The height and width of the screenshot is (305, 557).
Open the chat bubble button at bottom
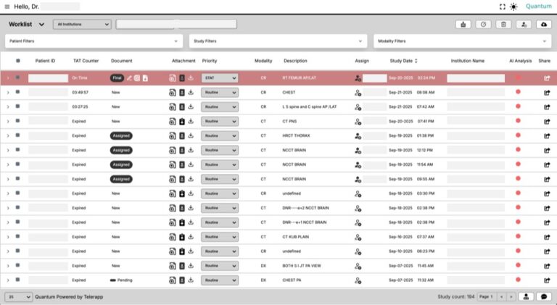point(544,297)
